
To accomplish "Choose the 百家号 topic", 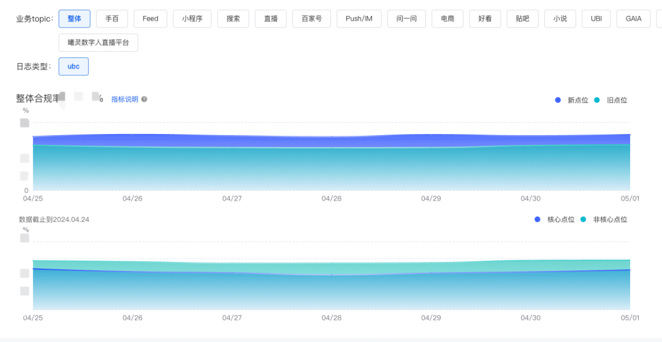I will point(311,19).
